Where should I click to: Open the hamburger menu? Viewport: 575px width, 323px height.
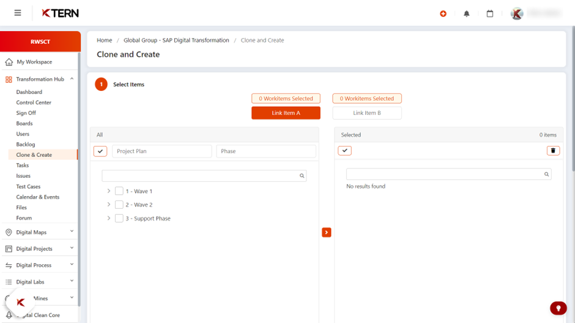tap(18, 13)
